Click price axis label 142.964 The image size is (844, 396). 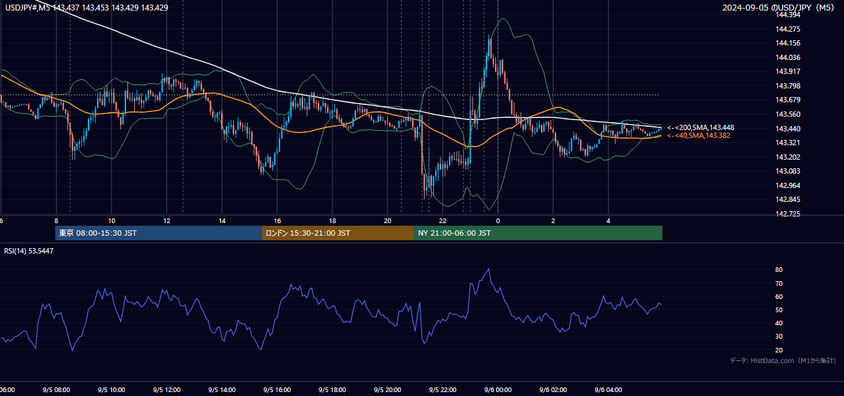click(x=789, y=185)
